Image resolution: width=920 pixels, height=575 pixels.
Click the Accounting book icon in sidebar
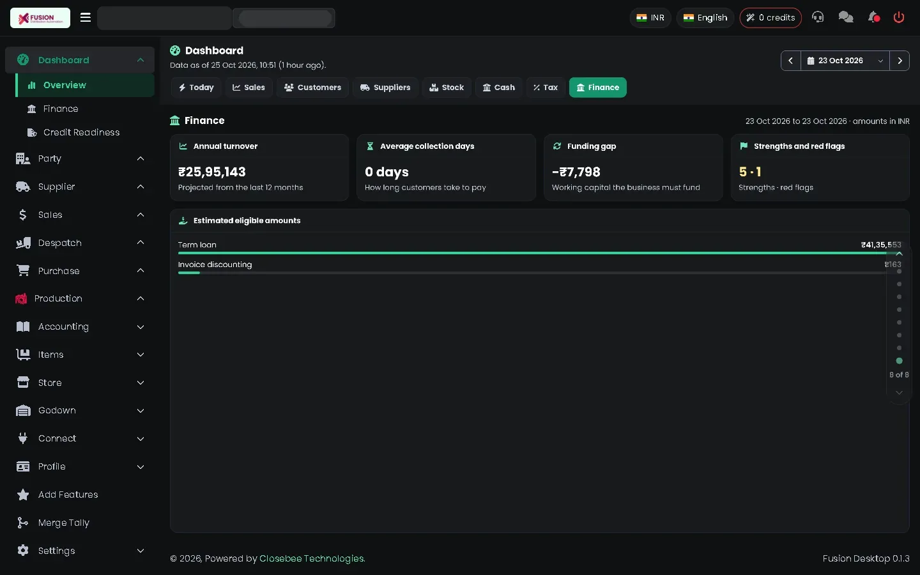[x=23, y=326]
